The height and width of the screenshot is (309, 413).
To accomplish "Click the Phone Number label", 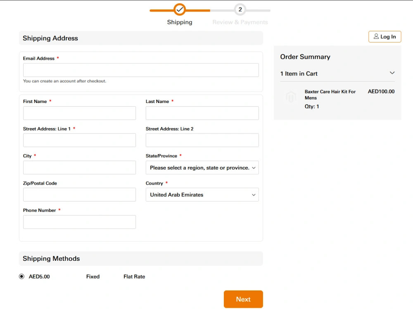I will [40, 210].
